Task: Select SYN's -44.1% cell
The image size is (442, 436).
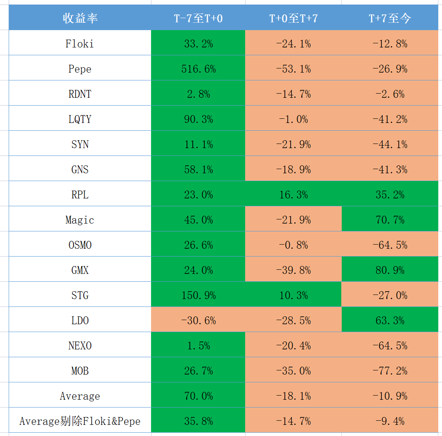Action: tap(390, 144)
